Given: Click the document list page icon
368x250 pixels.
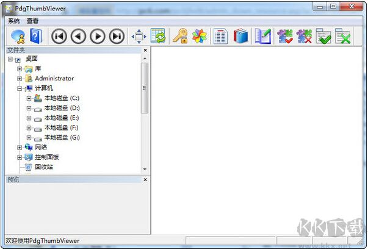Looking at the screenshot, I should [x=220, y=36].
